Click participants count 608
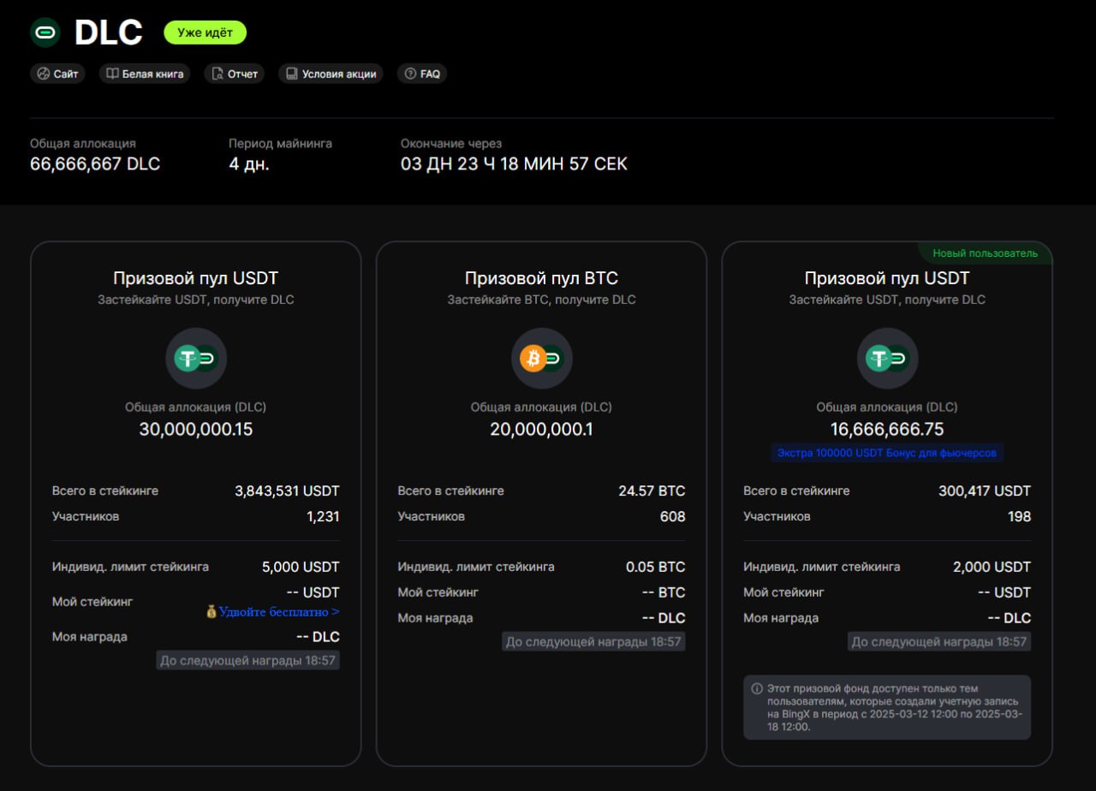 coord(672,517)
